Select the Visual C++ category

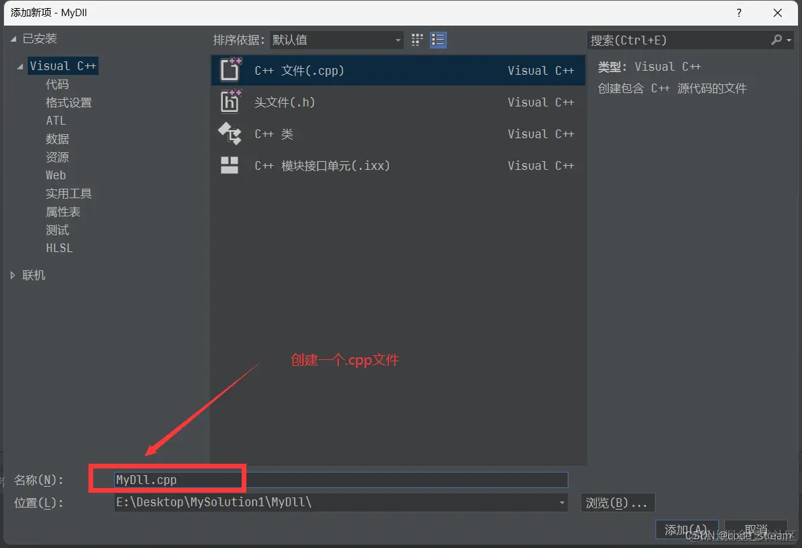pos(63,66)
